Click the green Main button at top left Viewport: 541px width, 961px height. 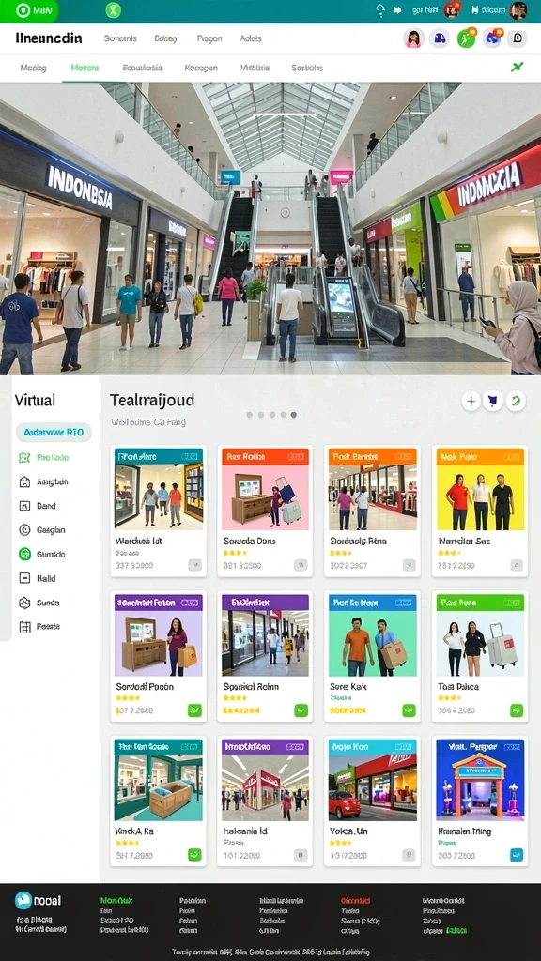click(x=29, y=10)
